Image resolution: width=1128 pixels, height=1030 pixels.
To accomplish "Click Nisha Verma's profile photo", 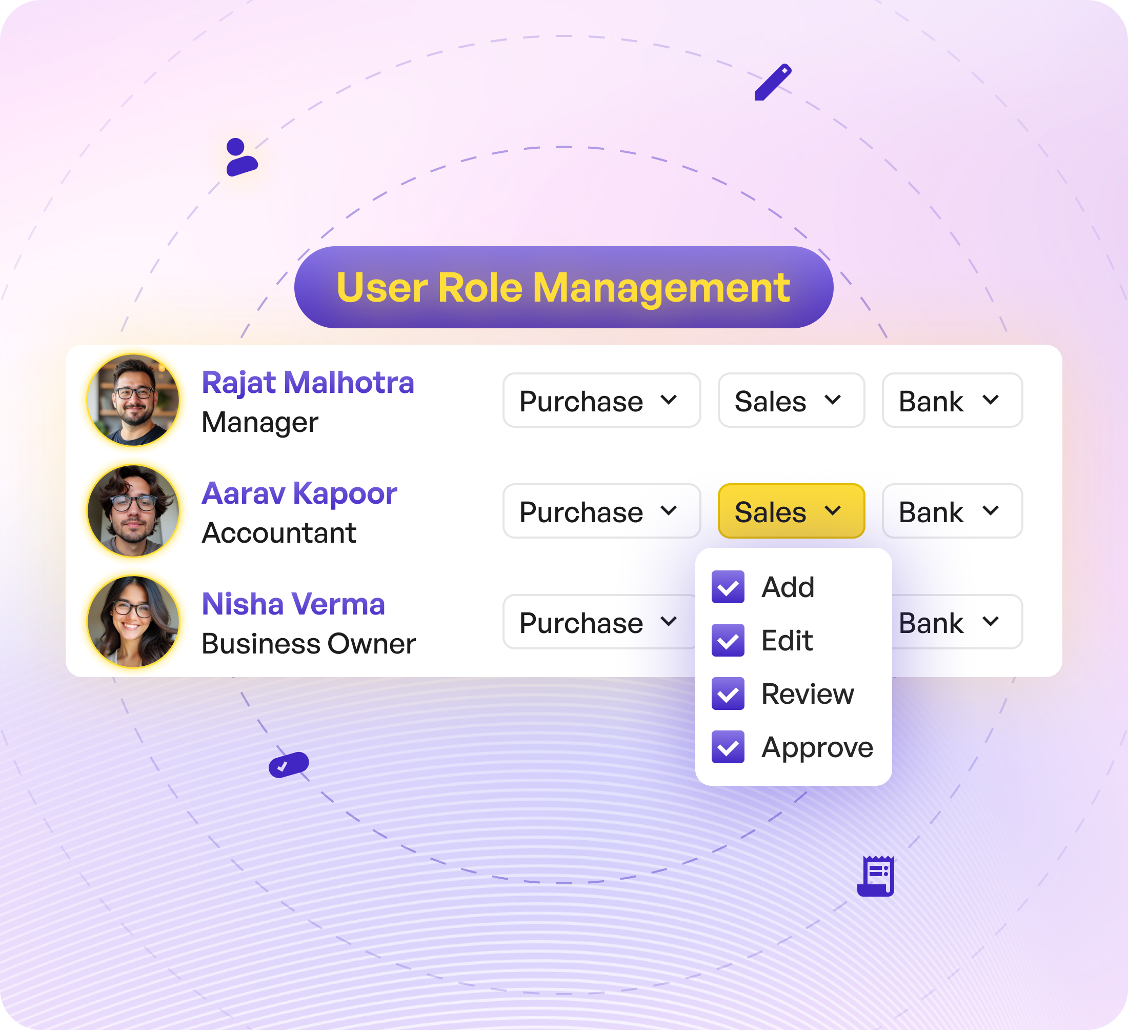I will pyautogui.click(x=134, y=622).
